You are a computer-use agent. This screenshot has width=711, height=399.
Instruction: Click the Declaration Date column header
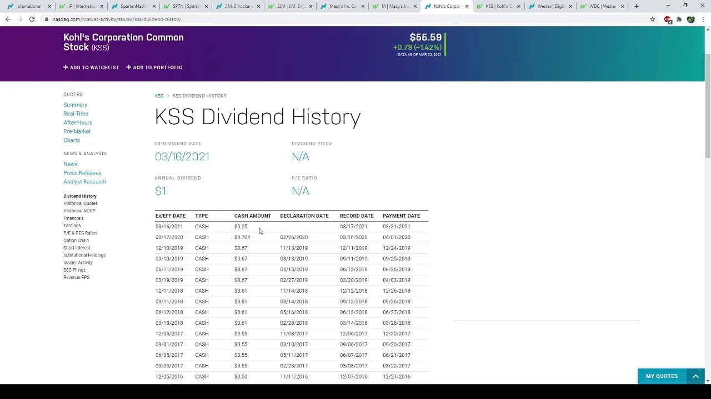pos(304,216)
